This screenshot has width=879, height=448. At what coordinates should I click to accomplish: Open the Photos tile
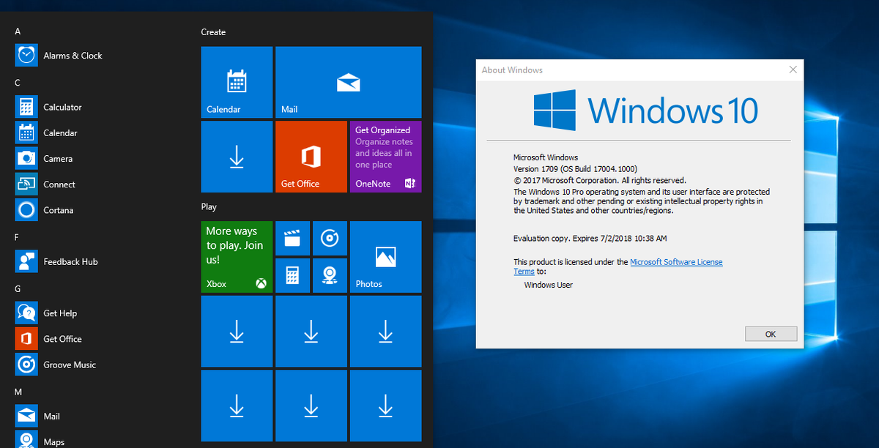[x=386, y=257]
